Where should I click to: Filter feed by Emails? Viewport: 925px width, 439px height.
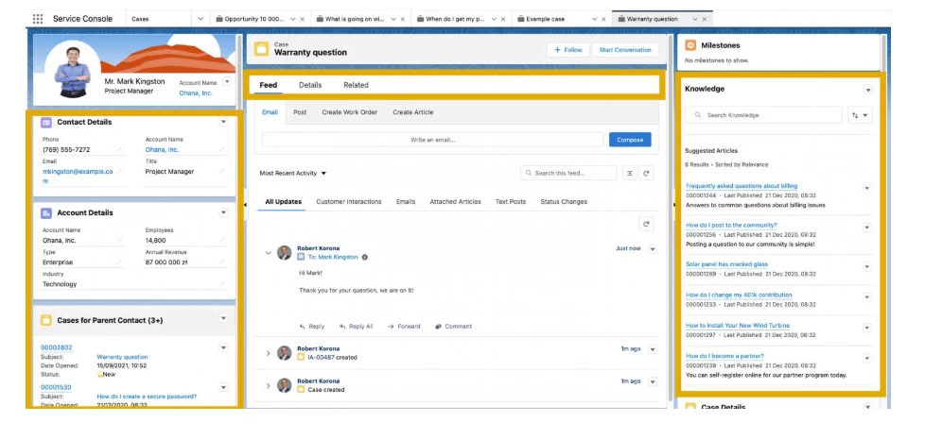406,202
